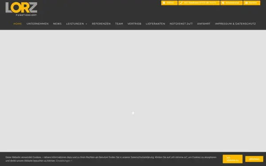Go to the Home menu item
266x166 pixels.
click(x=18, y=24)
